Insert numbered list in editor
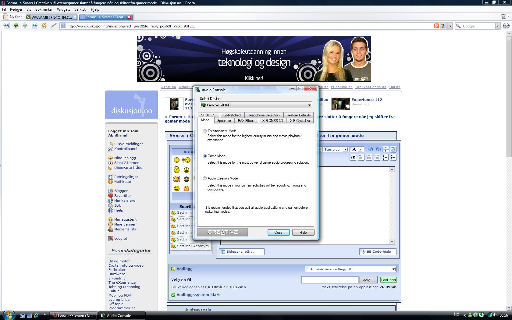The width and height of the screenshot is (512, 320). pos(385,158)
